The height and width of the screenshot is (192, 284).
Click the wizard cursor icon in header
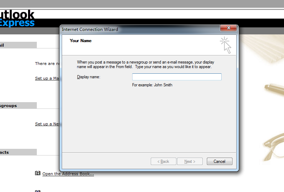225,45
